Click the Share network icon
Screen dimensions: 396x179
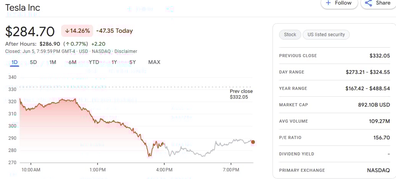coord(369,3)
